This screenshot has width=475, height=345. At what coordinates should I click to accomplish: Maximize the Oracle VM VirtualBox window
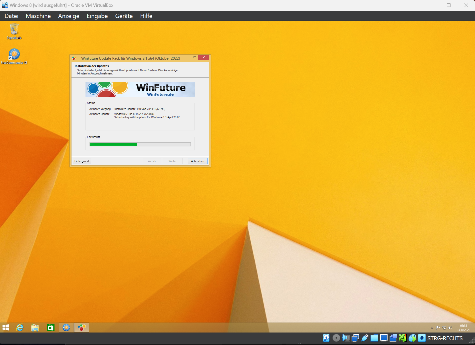click(x=448, y=5)
